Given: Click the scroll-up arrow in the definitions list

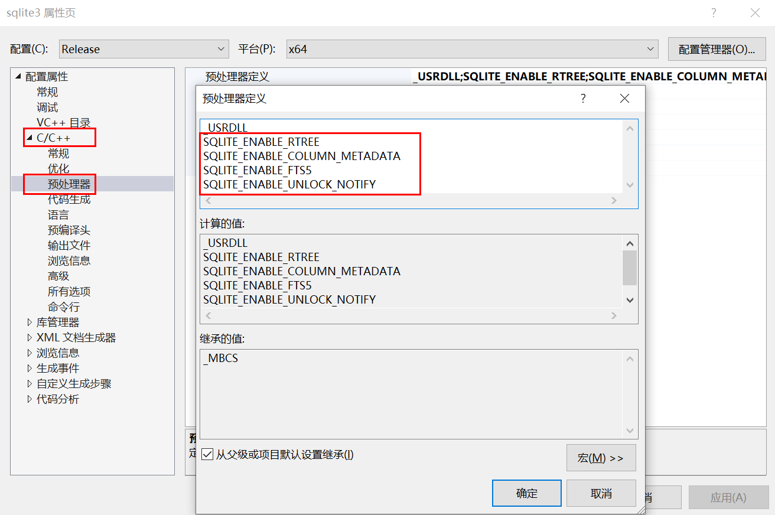Looking at the screenshot, I should (630, 128).
